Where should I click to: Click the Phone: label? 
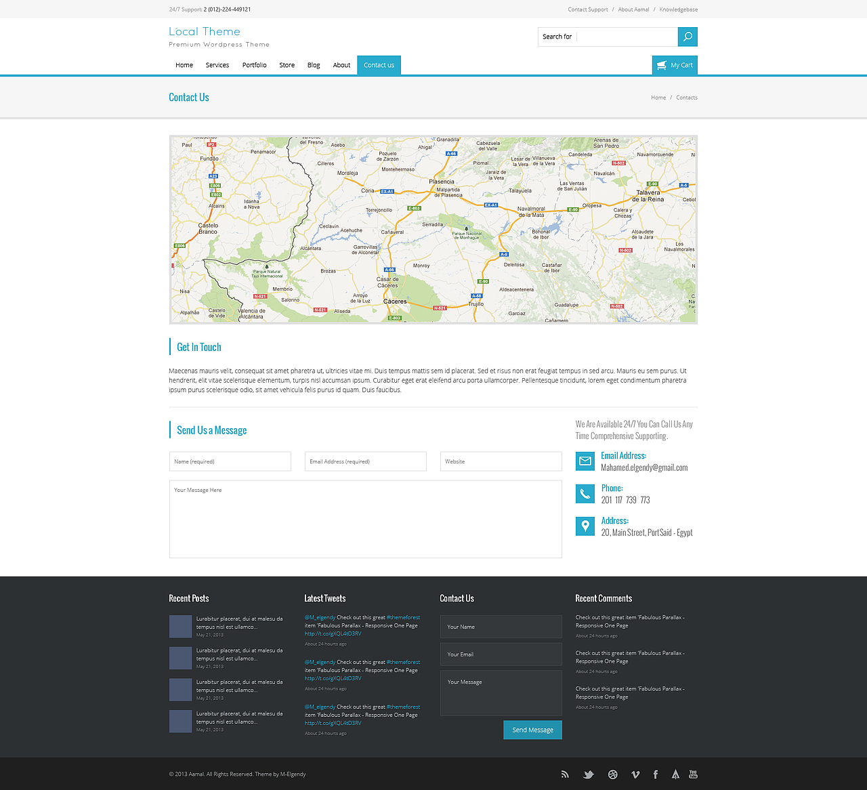[612, 488]
